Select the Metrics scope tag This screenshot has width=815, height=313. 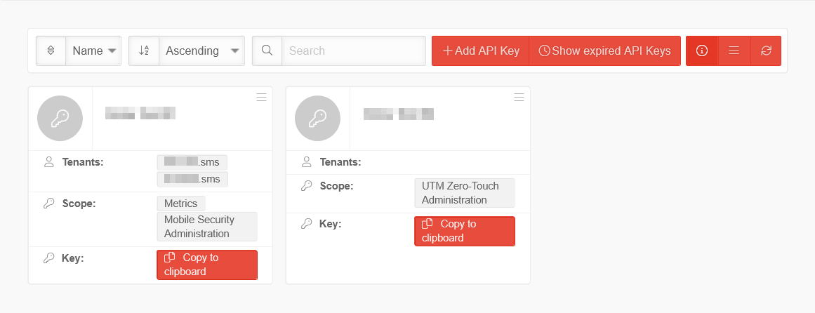[x=181, y=203]
